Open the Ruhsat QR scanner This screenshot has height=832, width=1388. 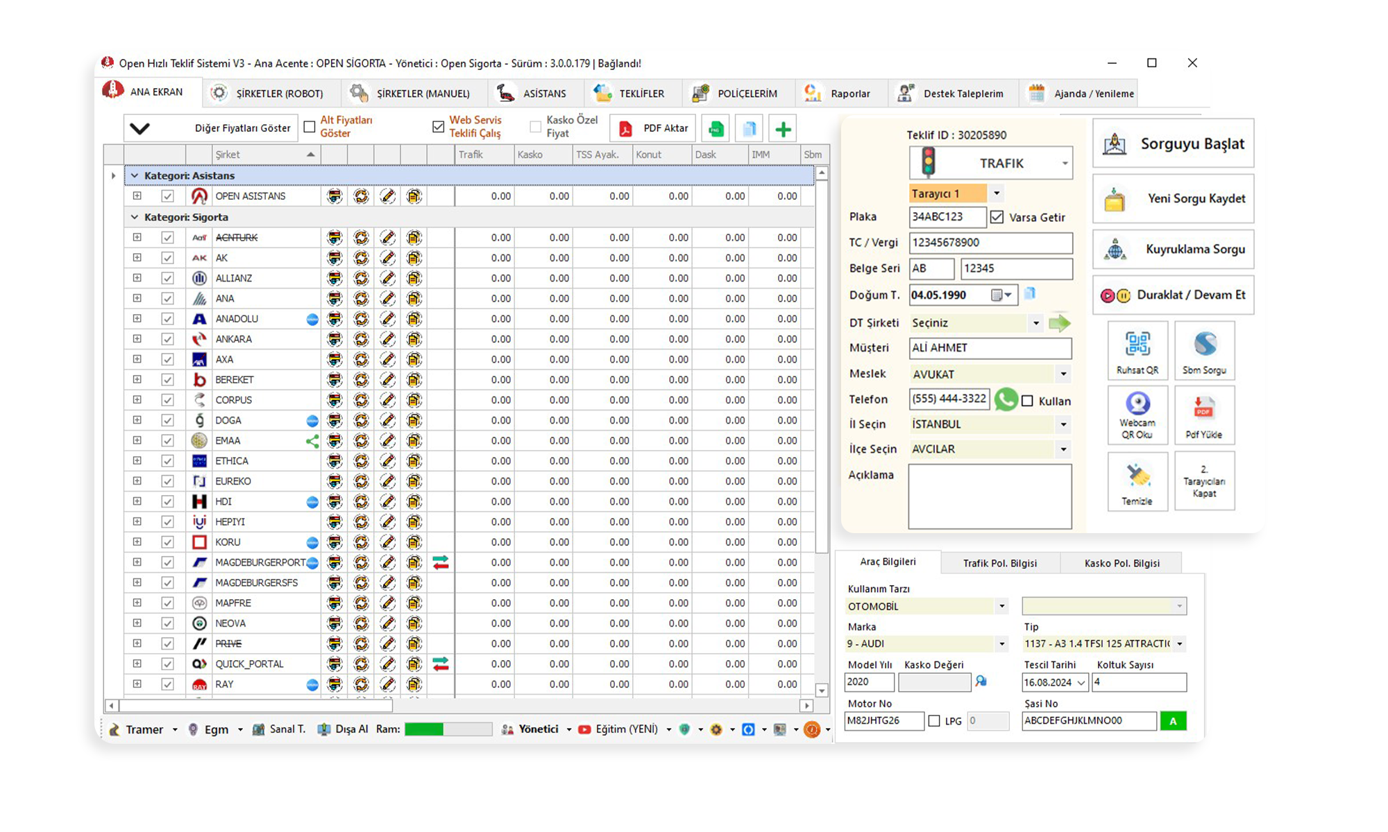coord(1137,350)
